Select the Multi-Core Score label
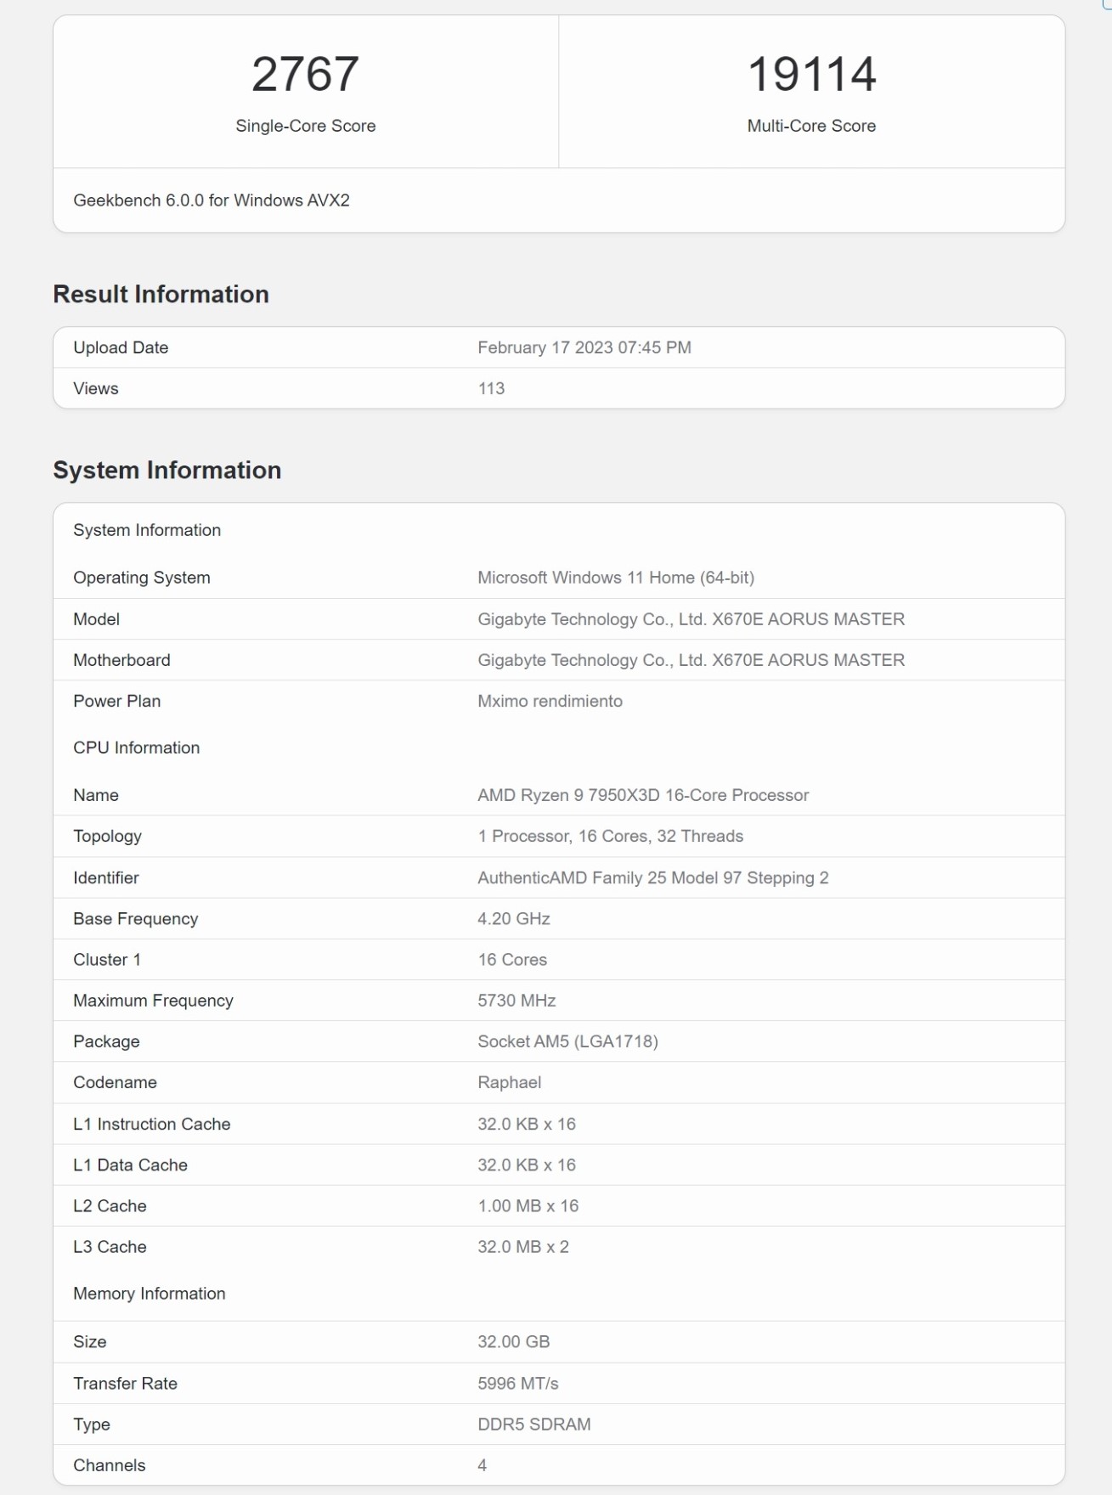The image size is (1112, 1495). [811, 126]
